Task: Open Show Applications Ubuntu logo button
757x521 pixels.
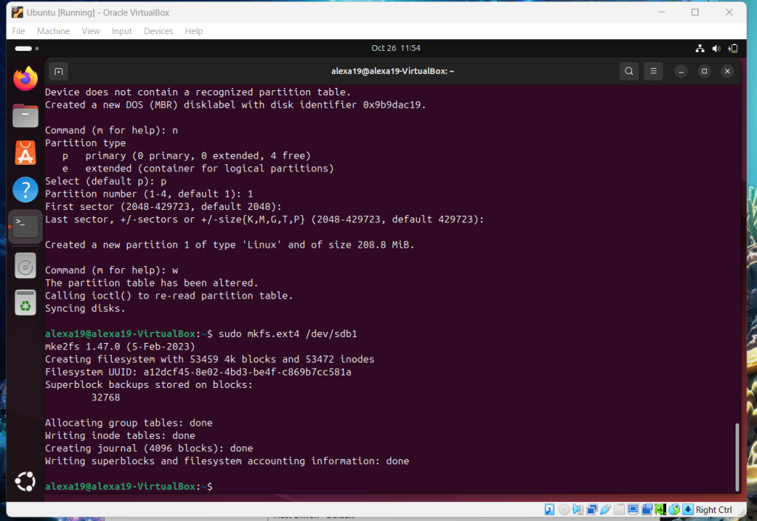Action: tap(25, 483)
